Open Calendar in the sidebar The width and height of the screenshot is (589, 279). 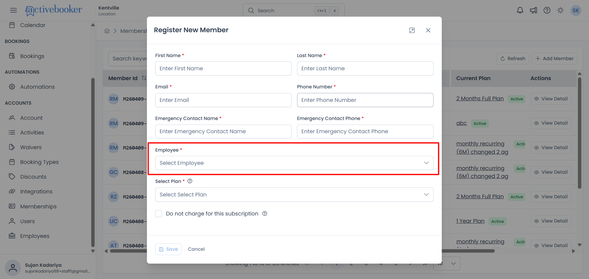(x=33, y=25)
